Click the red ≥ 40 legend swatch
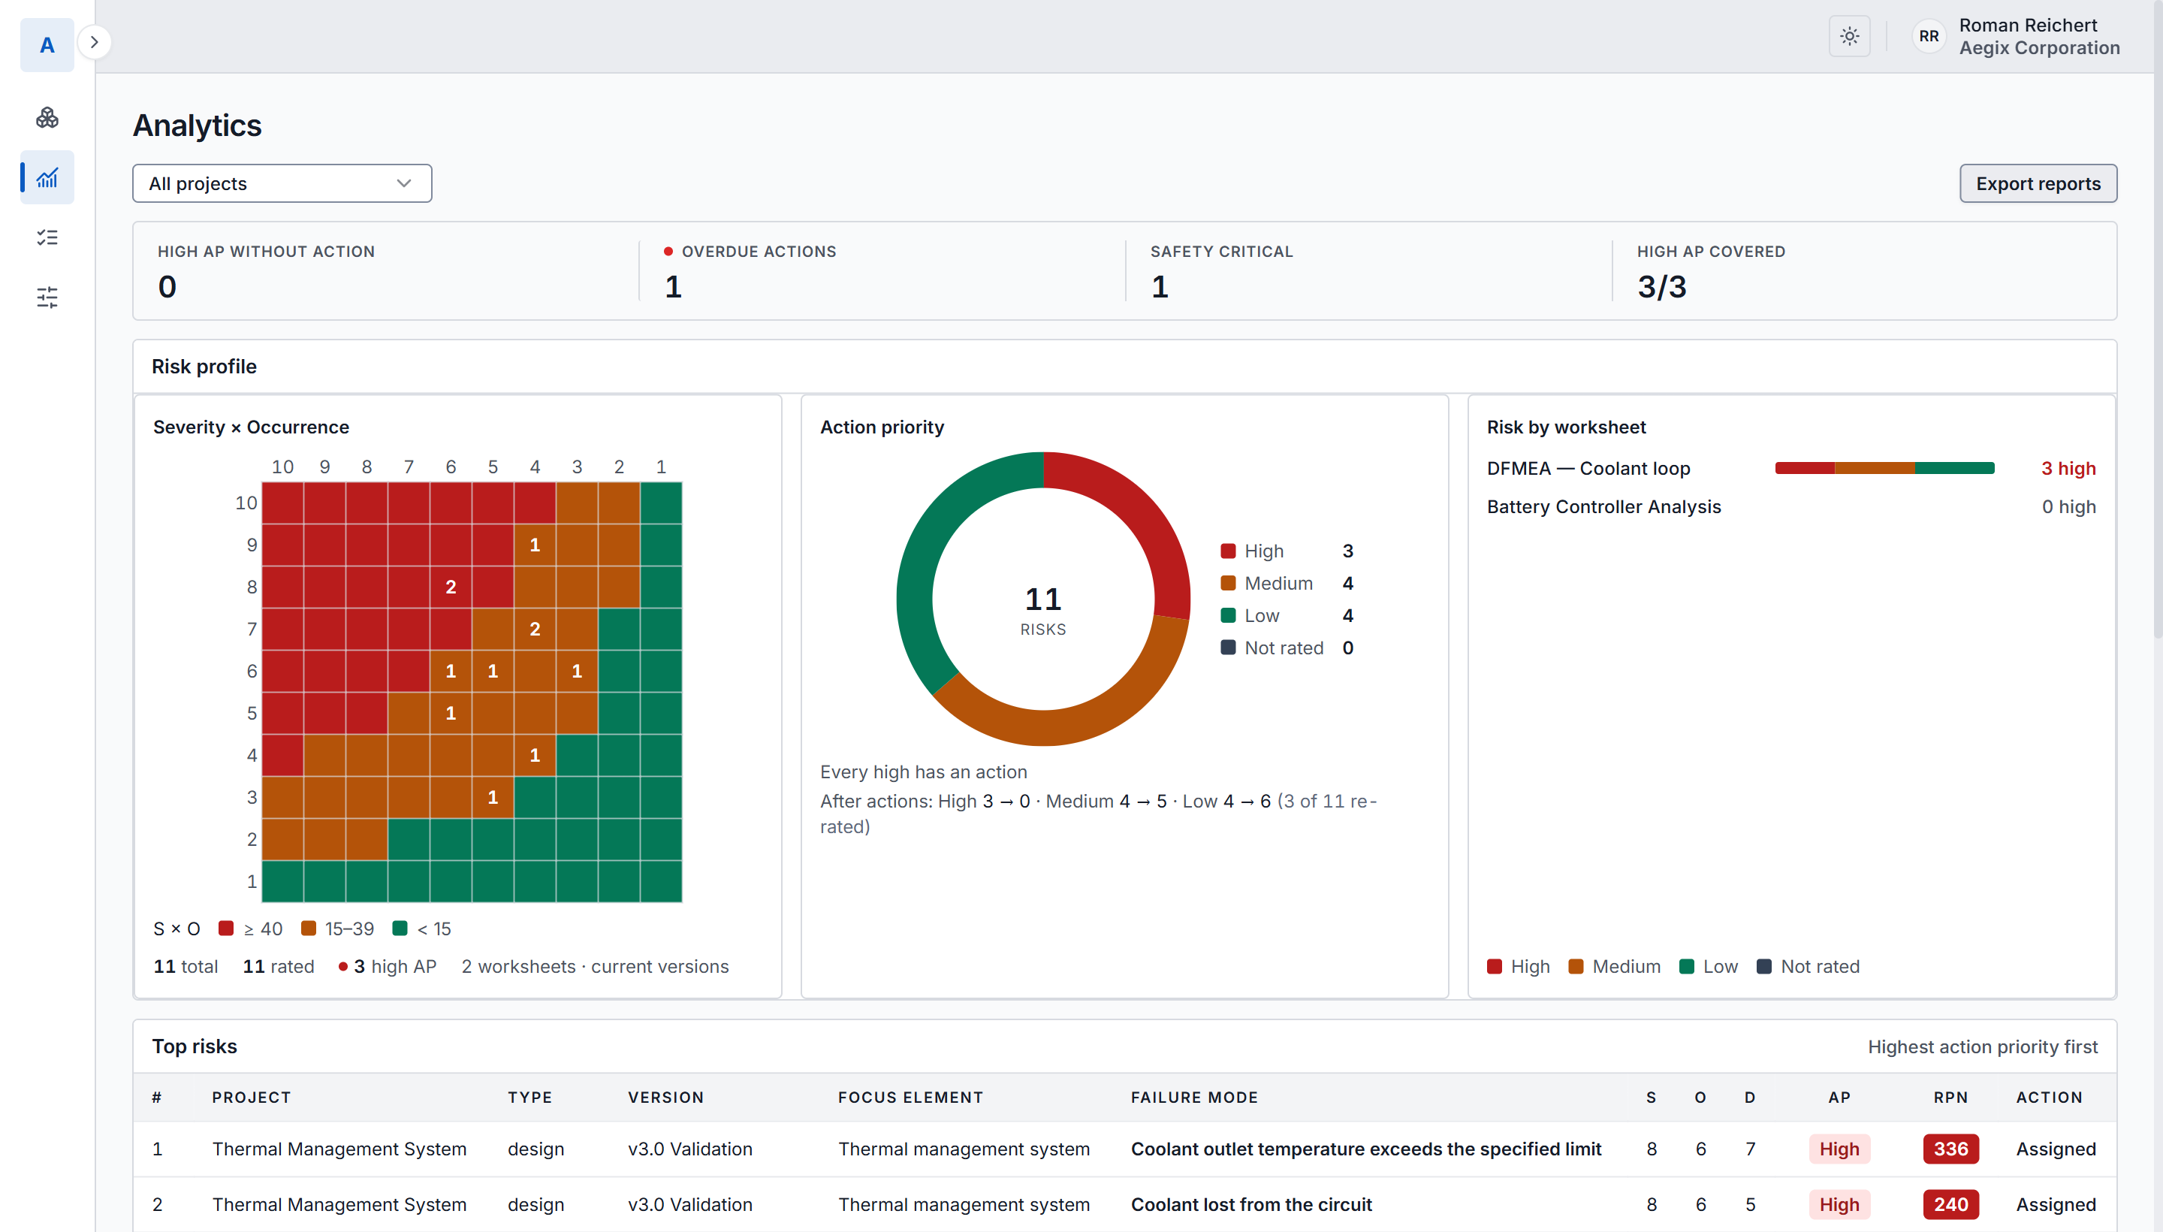 click(226, 929)
